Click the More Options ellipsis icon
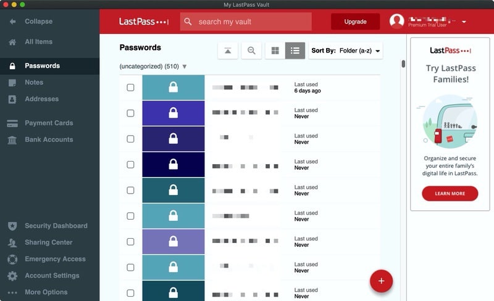This screenshot has width=494, height=301. 12,292
